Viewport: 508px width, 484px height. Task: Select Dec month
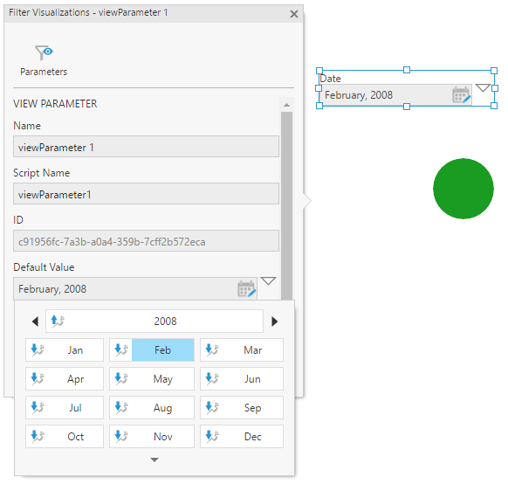click(x=253, y=437)
